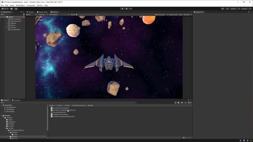Click the Play button in toolbar
Viewport: 253px width, 142px height.
pyautogui.click(x=122, y=9)
